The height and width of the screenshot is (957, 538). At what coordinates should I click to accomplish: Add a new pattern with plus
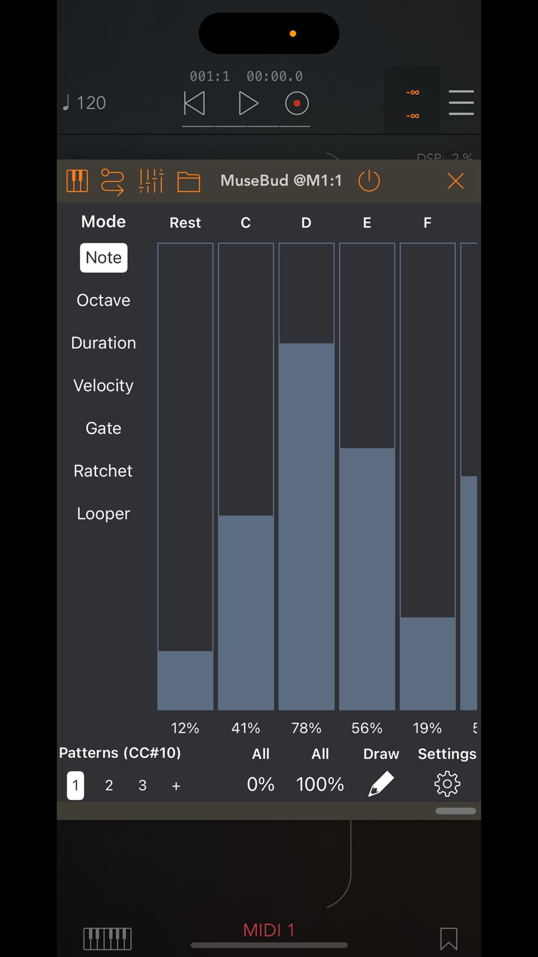click(x=176, y=786)
